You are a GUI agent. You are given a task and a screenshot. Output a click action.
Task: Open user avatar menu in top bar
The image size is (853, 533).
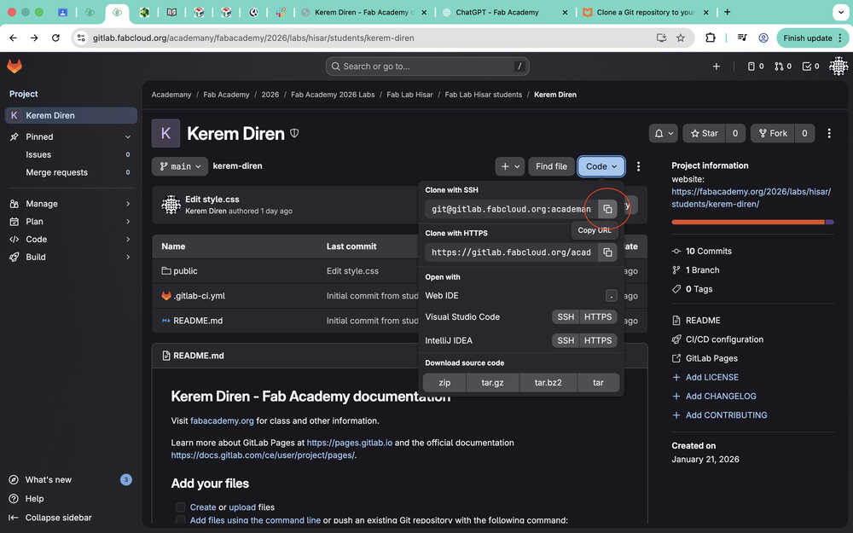(838, 67)
